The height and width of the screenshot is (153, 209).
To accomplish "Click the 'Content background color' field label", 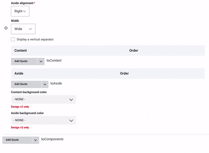I will [x=29, y=92].
